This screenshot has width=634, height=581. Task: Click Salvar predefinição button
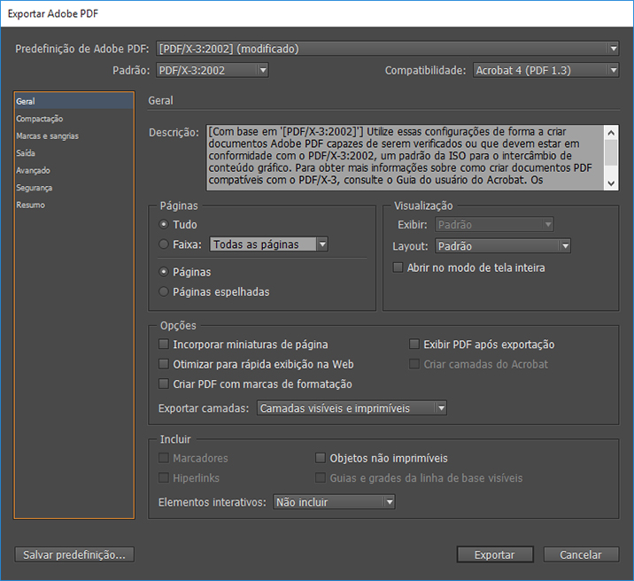point(74,555)
